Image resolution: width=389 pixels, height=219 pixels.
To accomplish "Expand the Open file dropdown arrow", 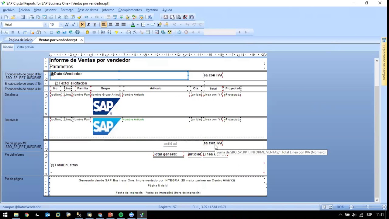I will click(18, 17).
